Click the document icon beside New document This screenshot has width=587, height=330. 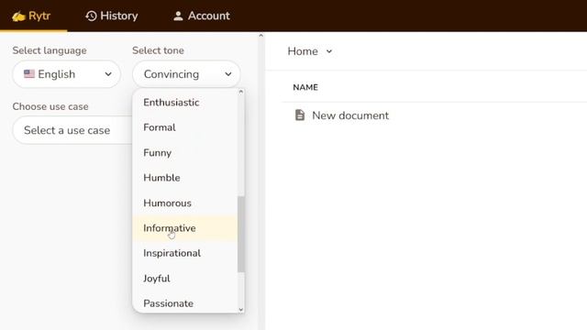[x=300, y=115]
